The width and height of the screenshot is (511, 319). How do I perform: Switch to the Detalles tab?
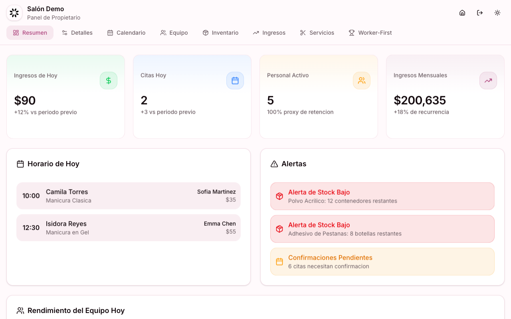[77, 33]
